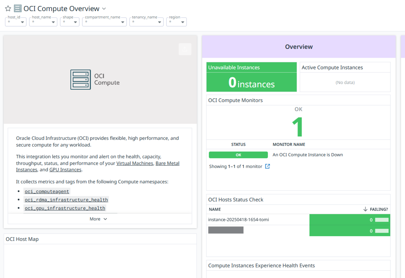Click the OCI Host Map widget title

pyautogui.click(x=22, y=239)
